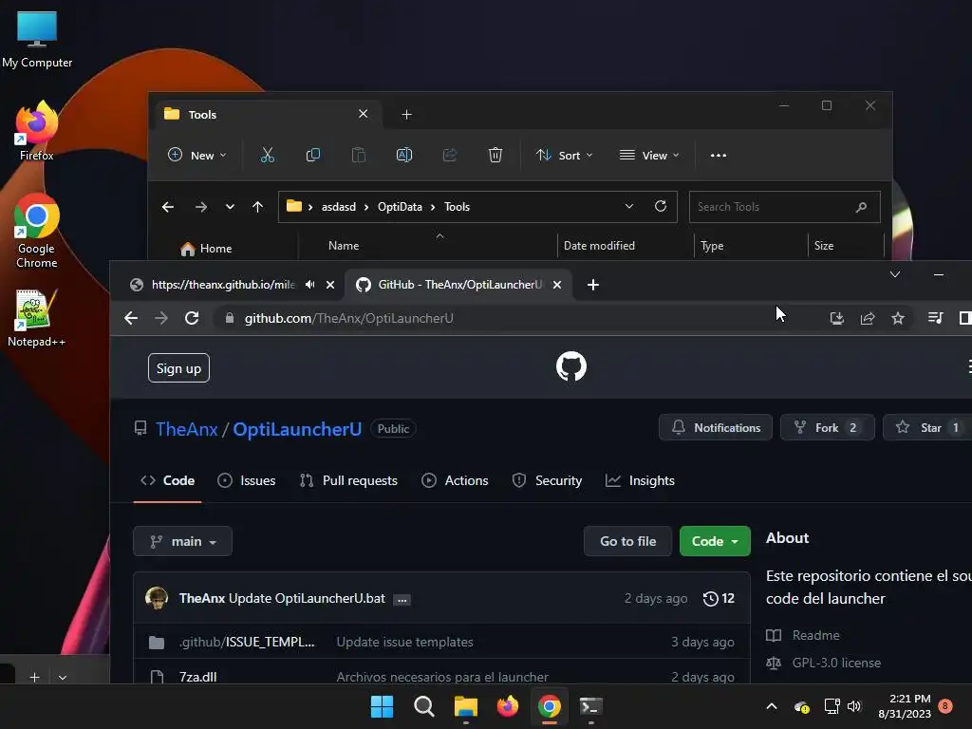
Task: Click the Rename icon in File Explorer toolbar
Action: (x=404, y=155)
